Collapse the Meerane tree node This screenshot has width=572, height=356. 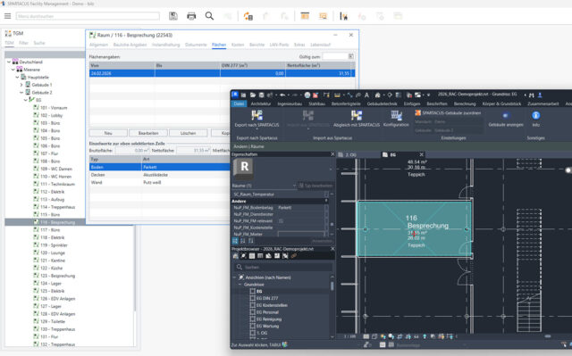point(13,70)
